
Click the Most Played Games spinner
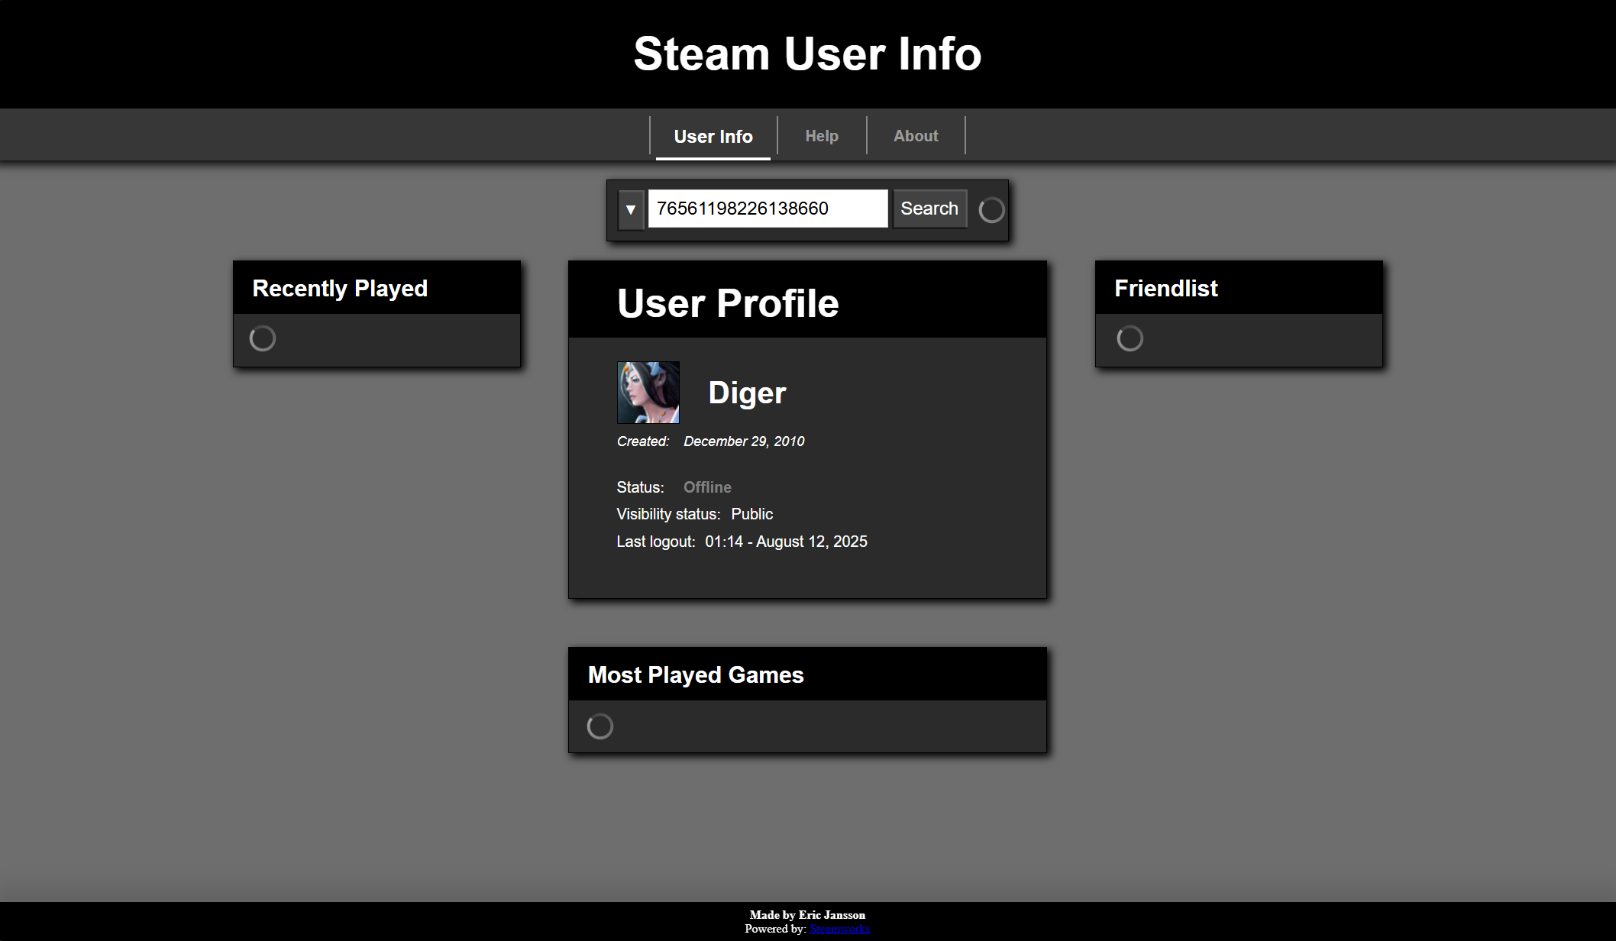tap(600, 726)
